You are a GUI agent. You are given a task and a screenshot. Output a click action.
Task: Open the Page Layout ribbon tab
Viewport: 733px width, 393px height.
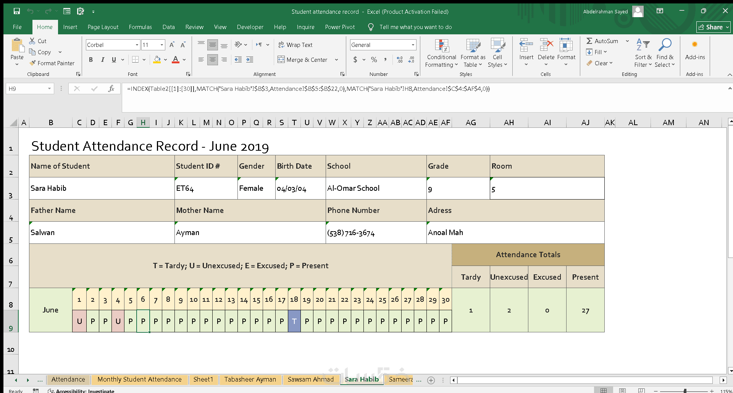tap(103, 27)
